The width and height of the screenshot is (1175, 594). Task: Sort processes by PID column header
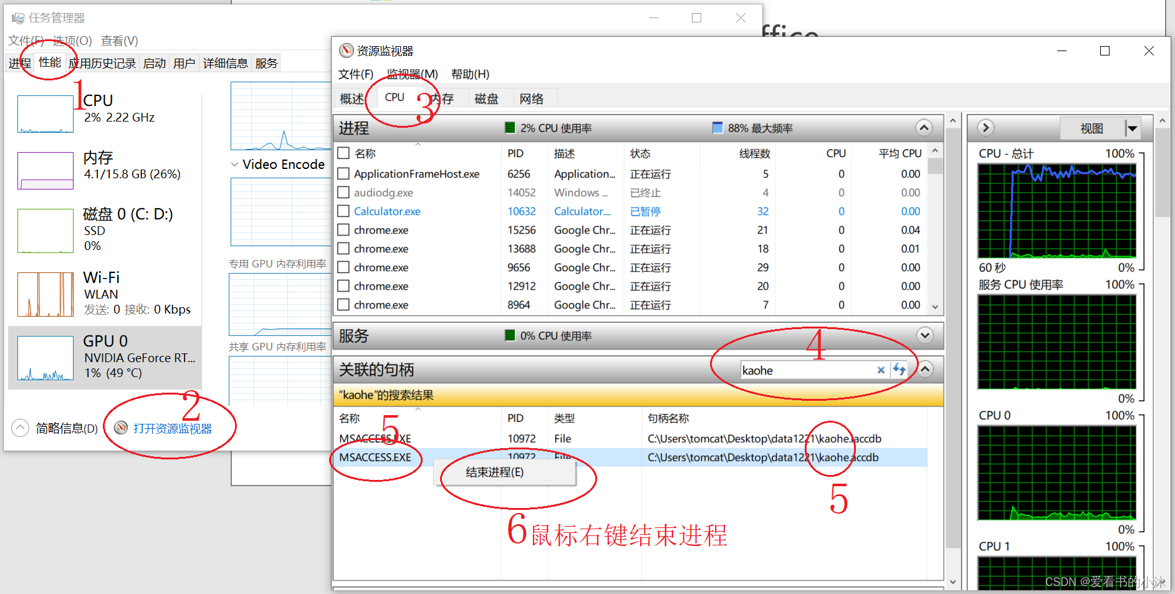click(516, 153)
